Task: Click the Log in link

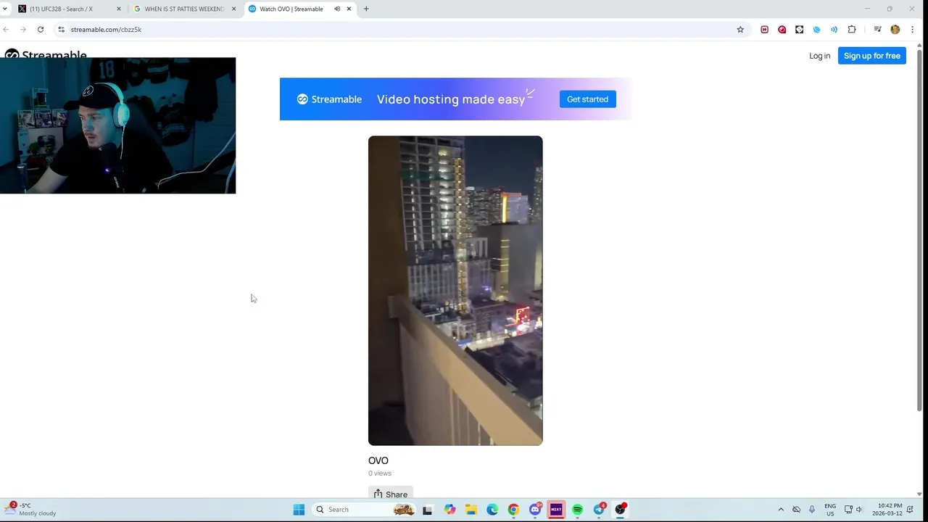Action: tap(819, 56)
